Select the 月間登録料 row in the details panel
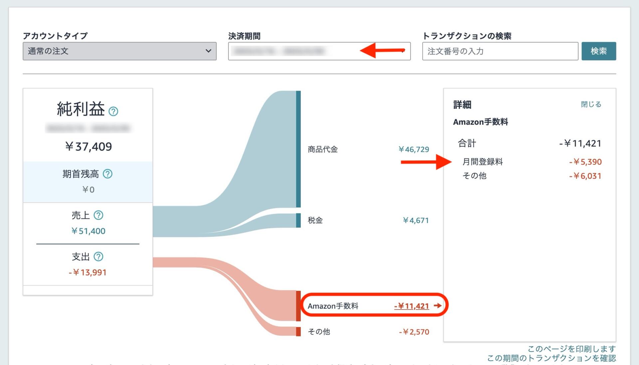Image resolution: width=639 pixels, height=365 pixels. (x=483, y=162)
